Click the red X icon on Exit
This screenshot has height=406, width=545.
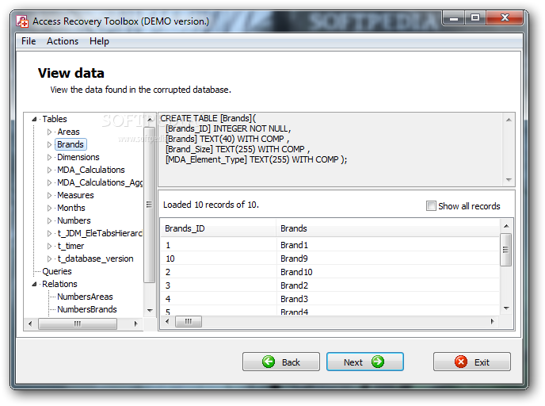(461, 362)
